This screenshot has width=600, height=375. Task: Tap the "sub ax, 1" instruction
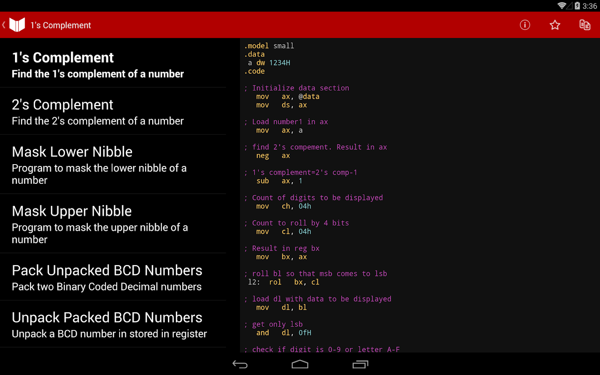280,181
